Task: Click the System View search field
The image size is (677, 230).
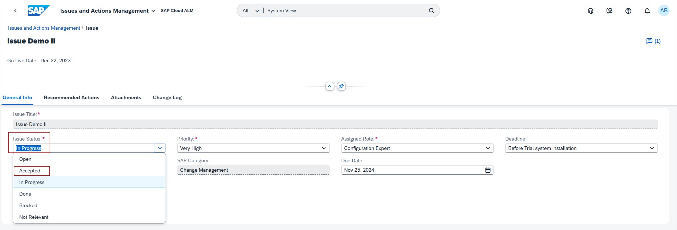Action: click(345, 11)
